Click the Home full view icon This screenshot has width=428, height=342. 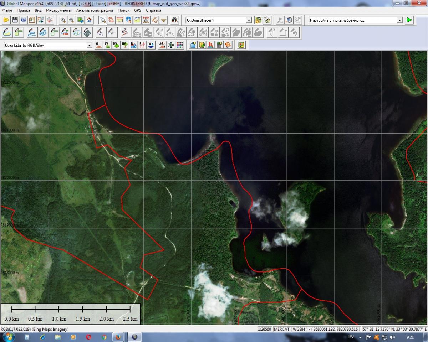click(x=89, y=20)
